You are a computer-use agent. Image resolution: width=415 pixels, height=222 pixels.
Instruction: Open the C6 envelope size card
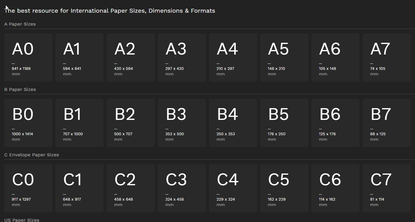coord(335,188)
